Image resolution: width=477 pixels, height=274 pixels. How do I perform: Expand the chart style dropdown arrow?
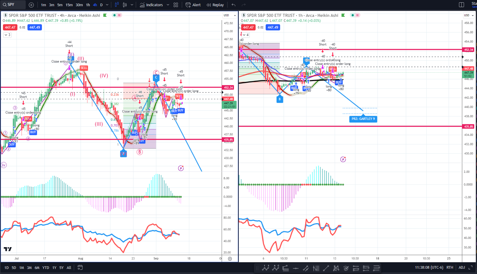(x=132, y=5)
